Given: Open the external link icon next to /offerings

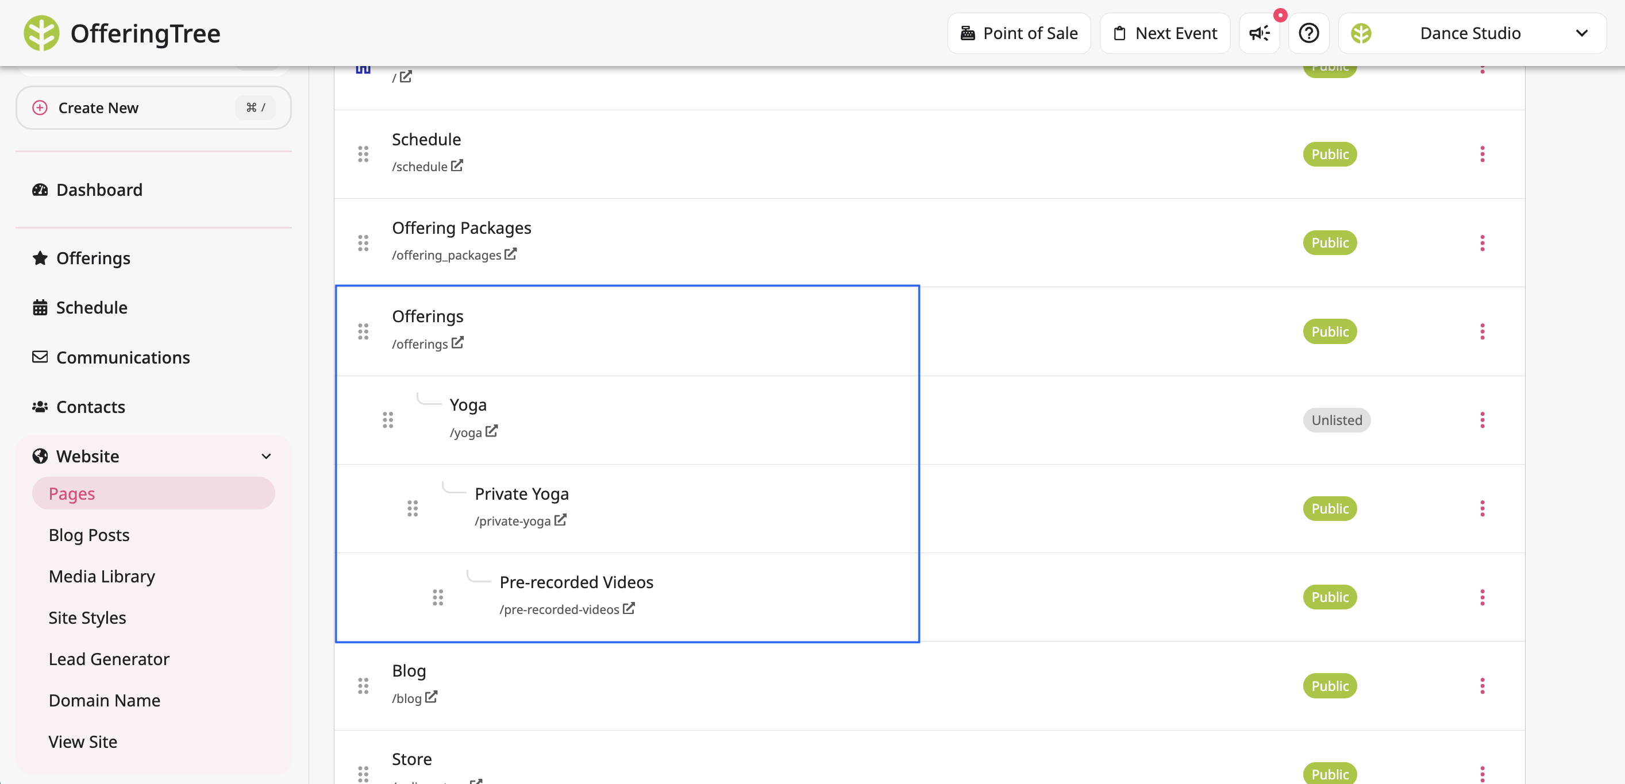Looking at the screenshot, I should coord(458,342).
